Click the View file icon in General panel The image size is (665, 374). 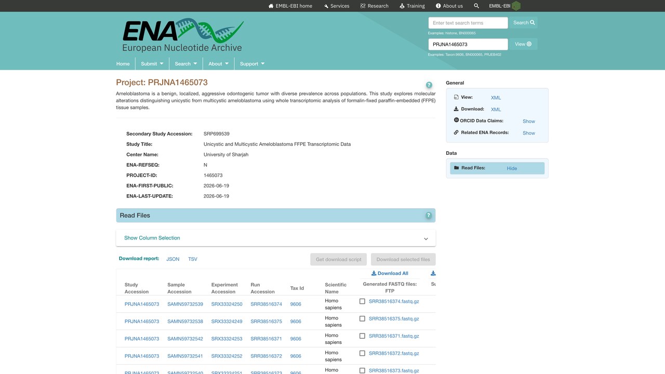456,97
